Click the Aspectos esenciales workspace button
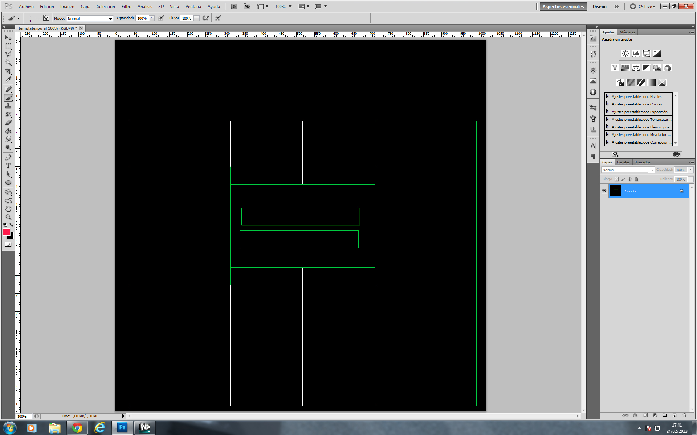The width and height of the screenshot is (697, 435). point(563,7)
